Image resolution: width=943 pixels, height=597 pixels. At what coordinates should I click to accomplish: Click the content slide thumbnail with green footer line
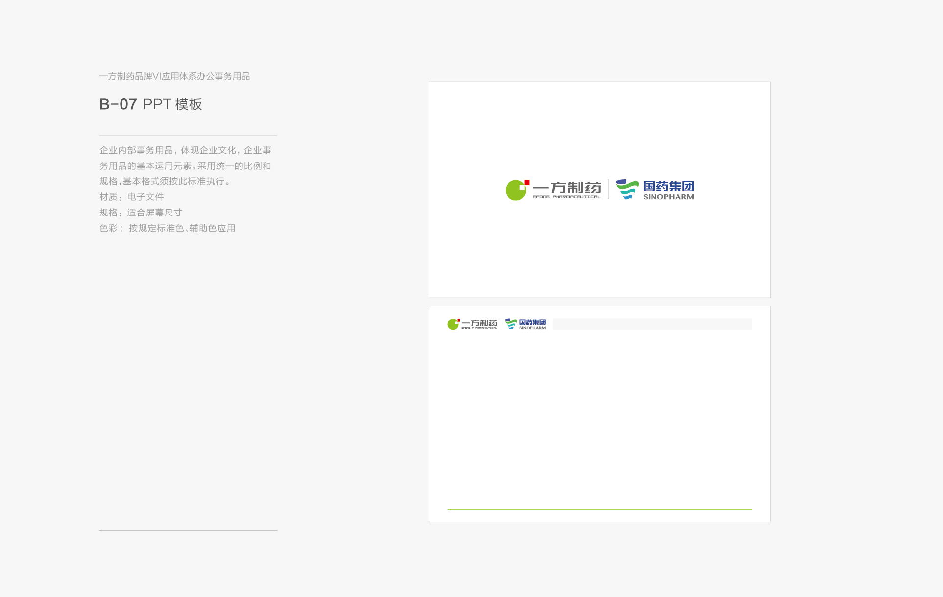[599, 414]
